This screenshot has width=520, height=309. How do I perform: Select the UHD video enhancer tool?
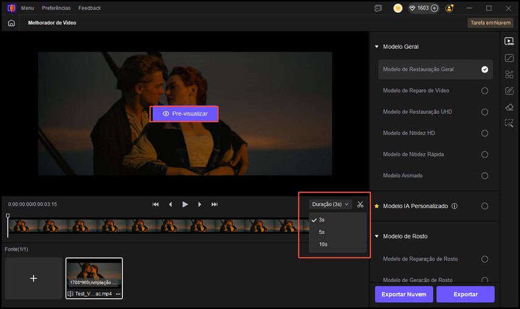509,41
